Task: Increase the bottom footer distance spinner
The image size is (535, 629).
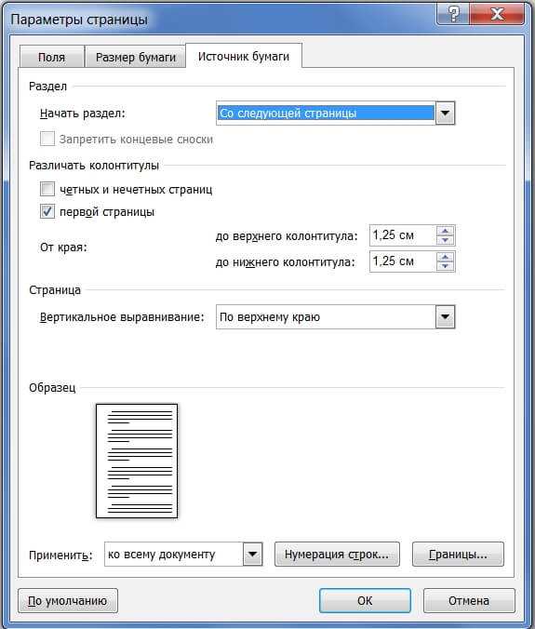Action: 445,257
